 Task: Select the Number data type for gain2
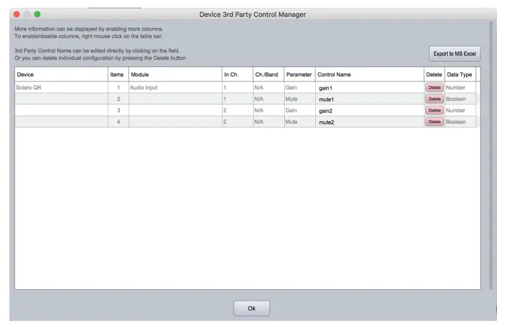460,110
